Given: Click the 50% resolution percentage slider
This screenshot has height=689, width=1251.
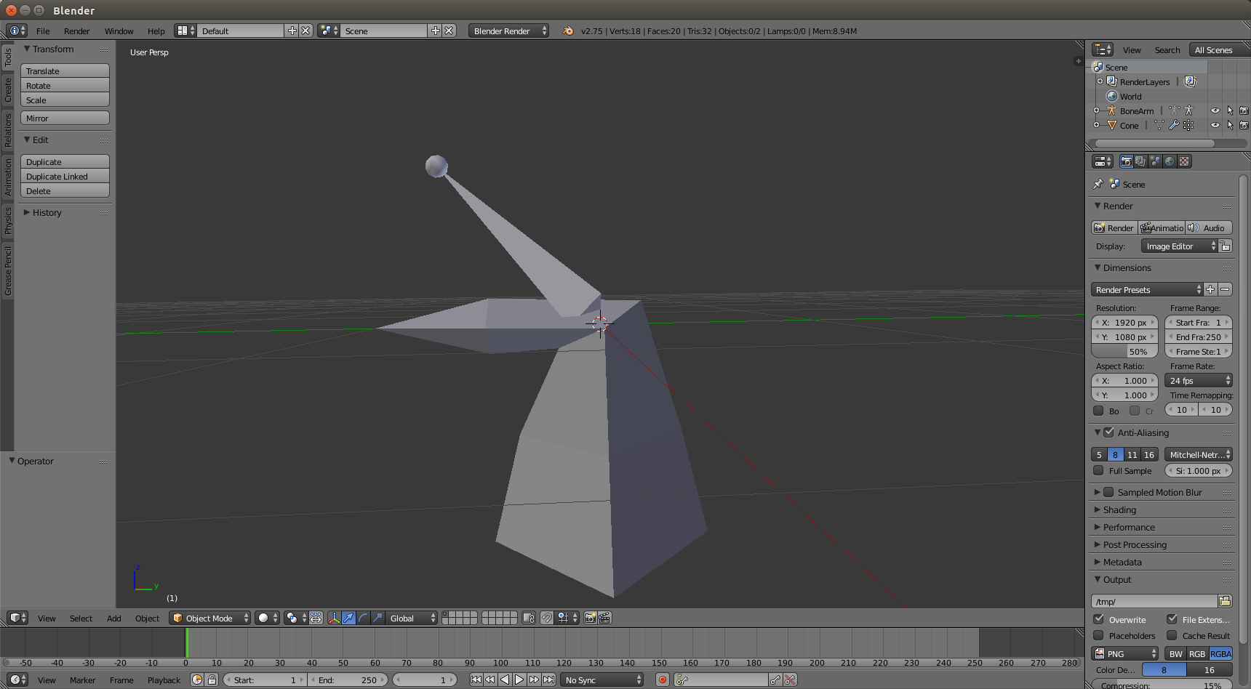Looking at the screenshot, I should click(1124, 351).
